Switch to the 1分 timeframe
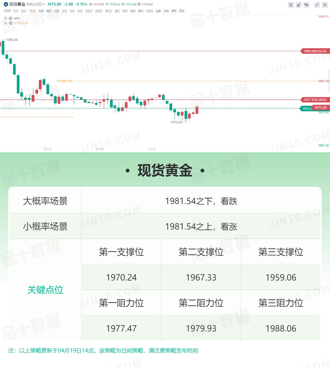Viewport: 330px width, 368px height. (x=16, y=11)
